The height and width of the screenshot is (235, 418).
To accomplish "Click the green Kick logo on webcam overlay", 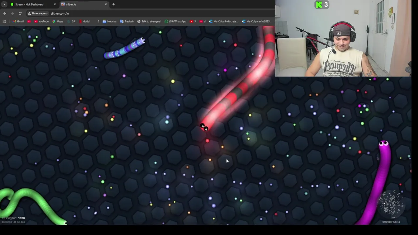I will 319,5.
